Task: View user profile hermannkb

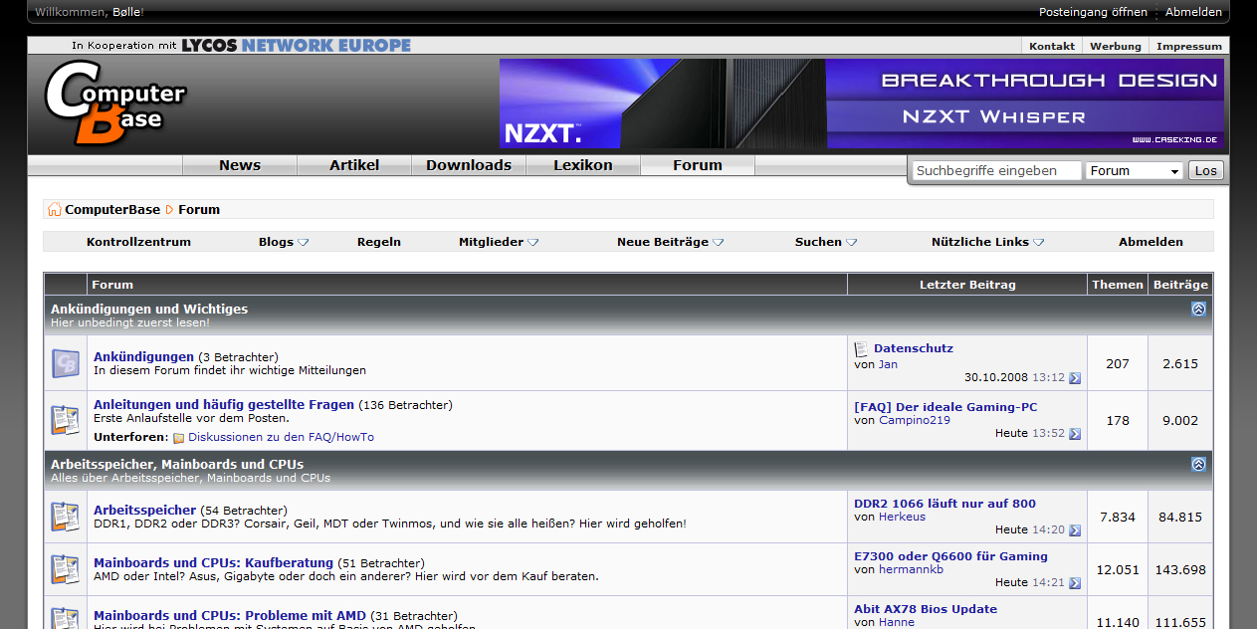Action: tap(911, 569)
